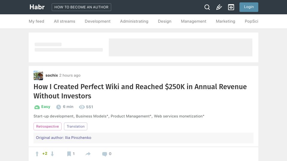Viewport: 287px width, 161px height.
Task: Open original author Ilia Pirozhenko link
Action: point(78,138)
